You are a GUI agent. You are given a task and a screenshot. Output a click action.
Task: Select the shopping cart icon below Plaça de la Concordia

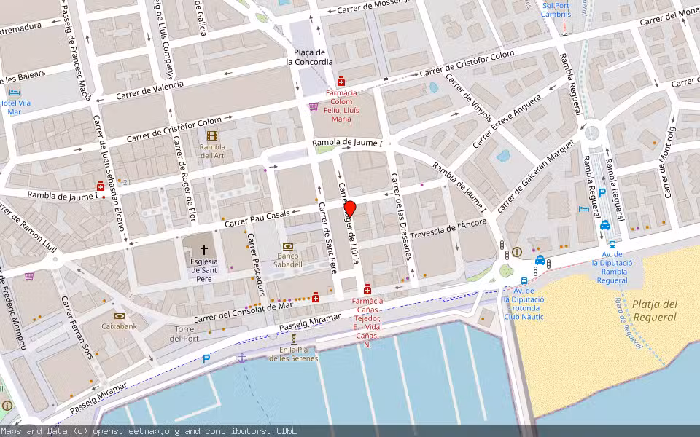314,106
